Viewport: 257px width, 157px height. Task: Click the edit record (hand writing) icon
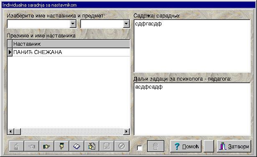pos(92,146)
